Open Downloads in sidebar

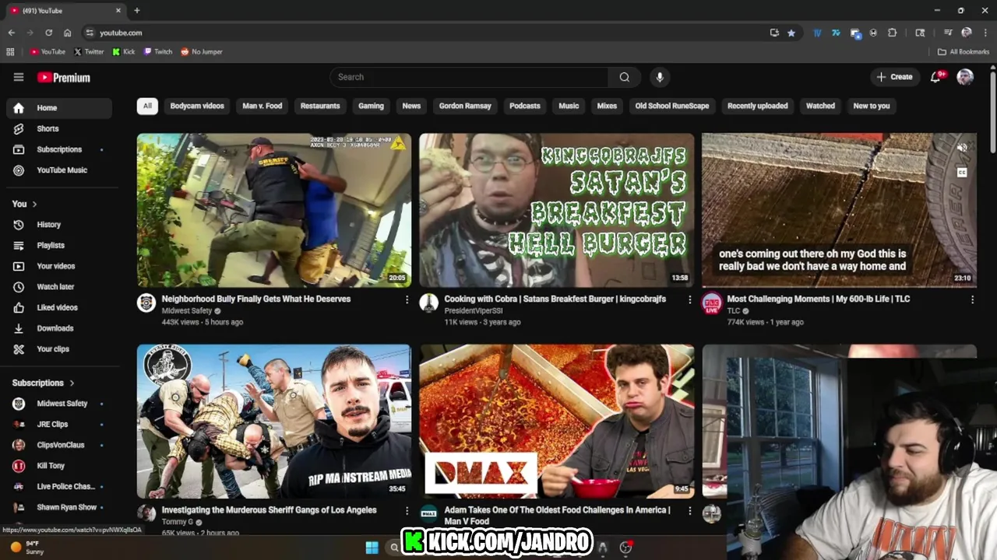point(59,328)
